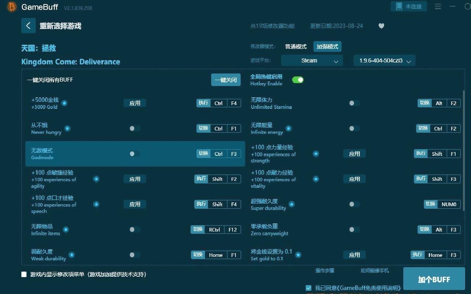Click the heart favorite icon

click(381, 26)
